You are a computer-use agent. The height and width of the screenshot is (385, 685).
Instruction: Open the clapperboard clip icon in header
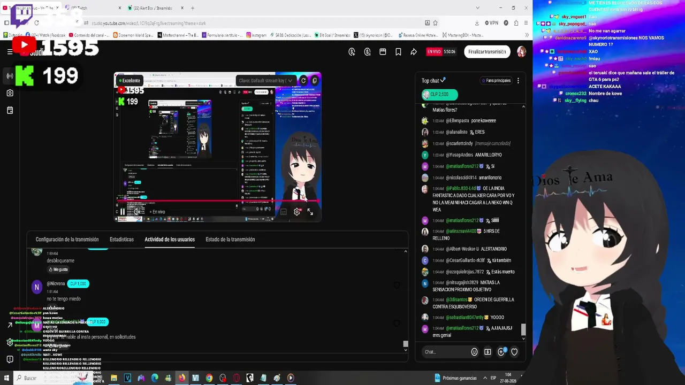pyautogui.click(x=383, y=52)
